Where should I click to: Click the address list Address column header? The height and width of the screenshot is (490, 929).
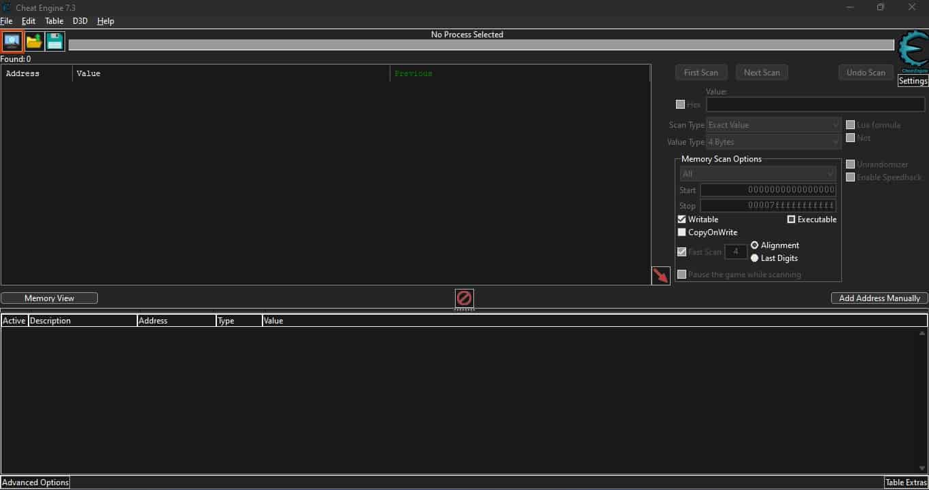pyautogui.click(x=176, y=321)
